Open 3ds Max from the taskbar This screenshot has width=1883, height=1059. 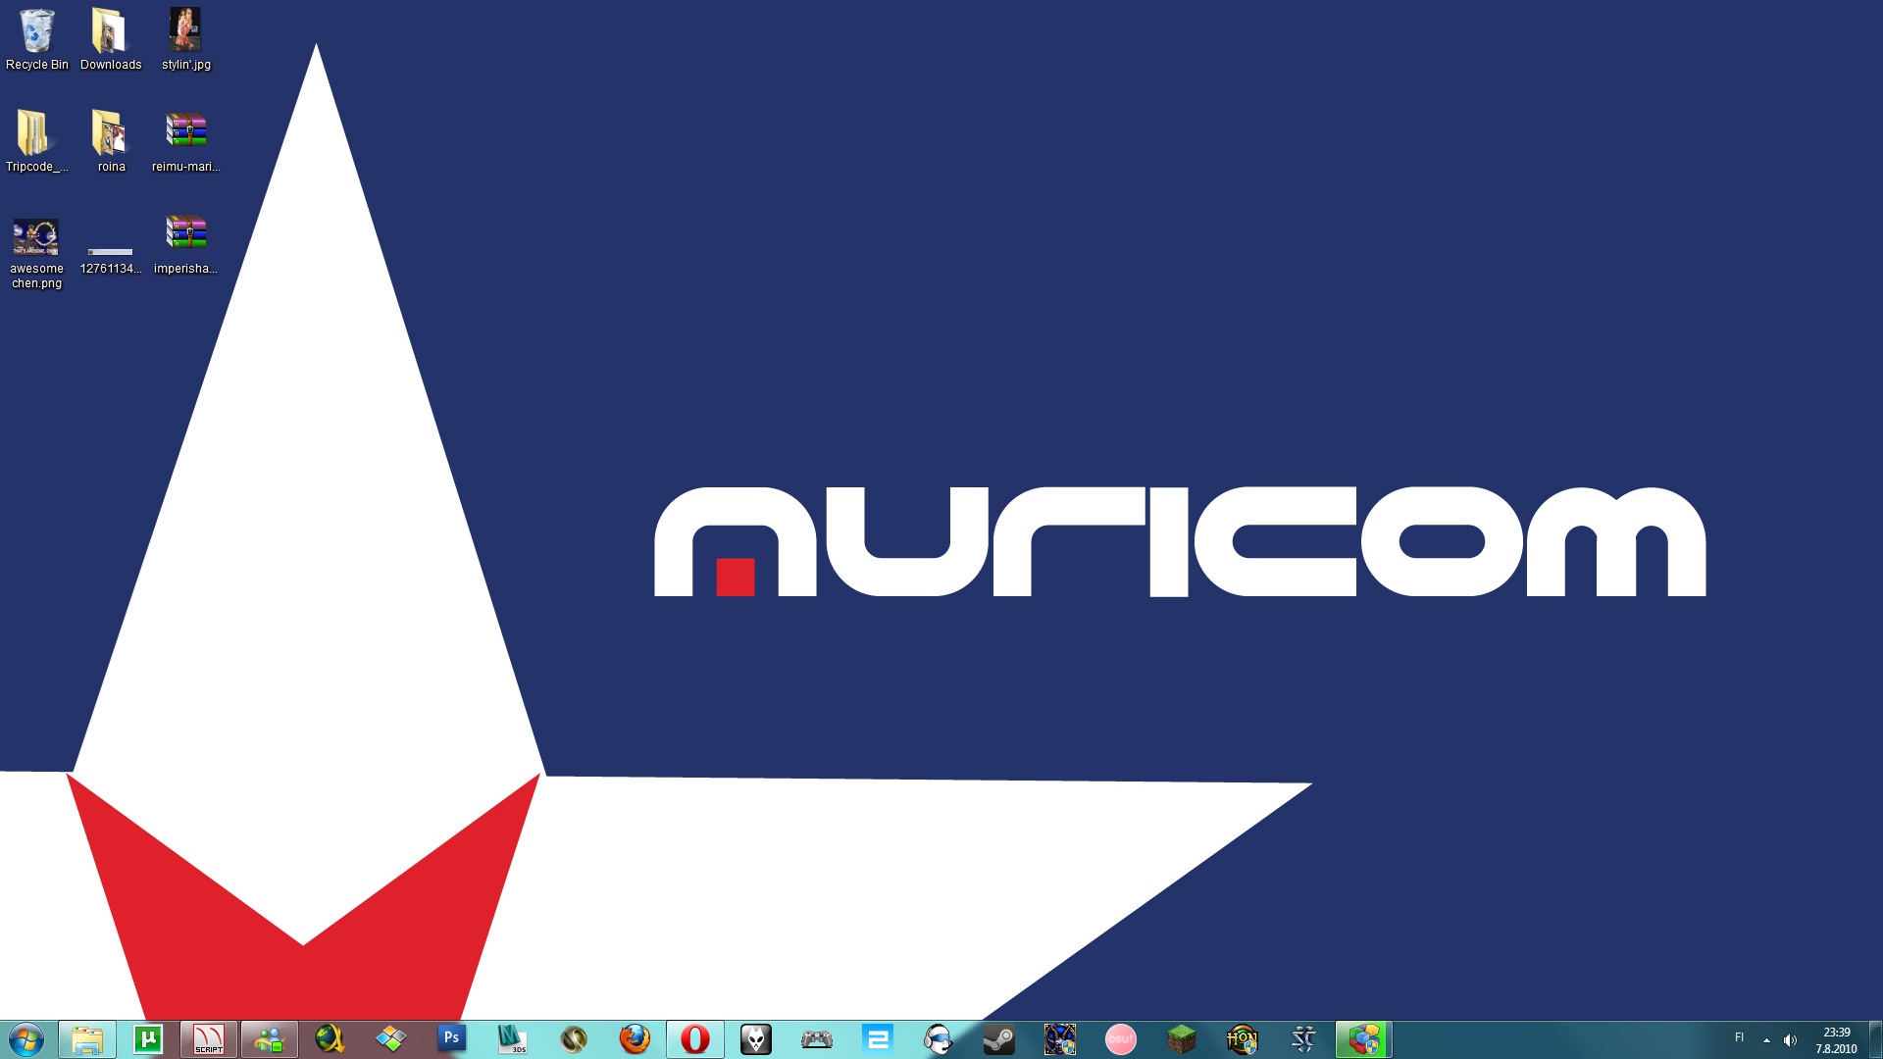pyautogui.click(x=512, y=1039)
